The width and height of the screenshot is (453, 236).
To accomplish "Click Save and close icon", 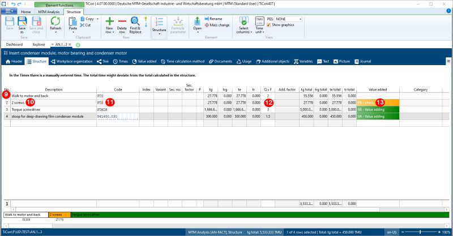I will coord(36,25).
